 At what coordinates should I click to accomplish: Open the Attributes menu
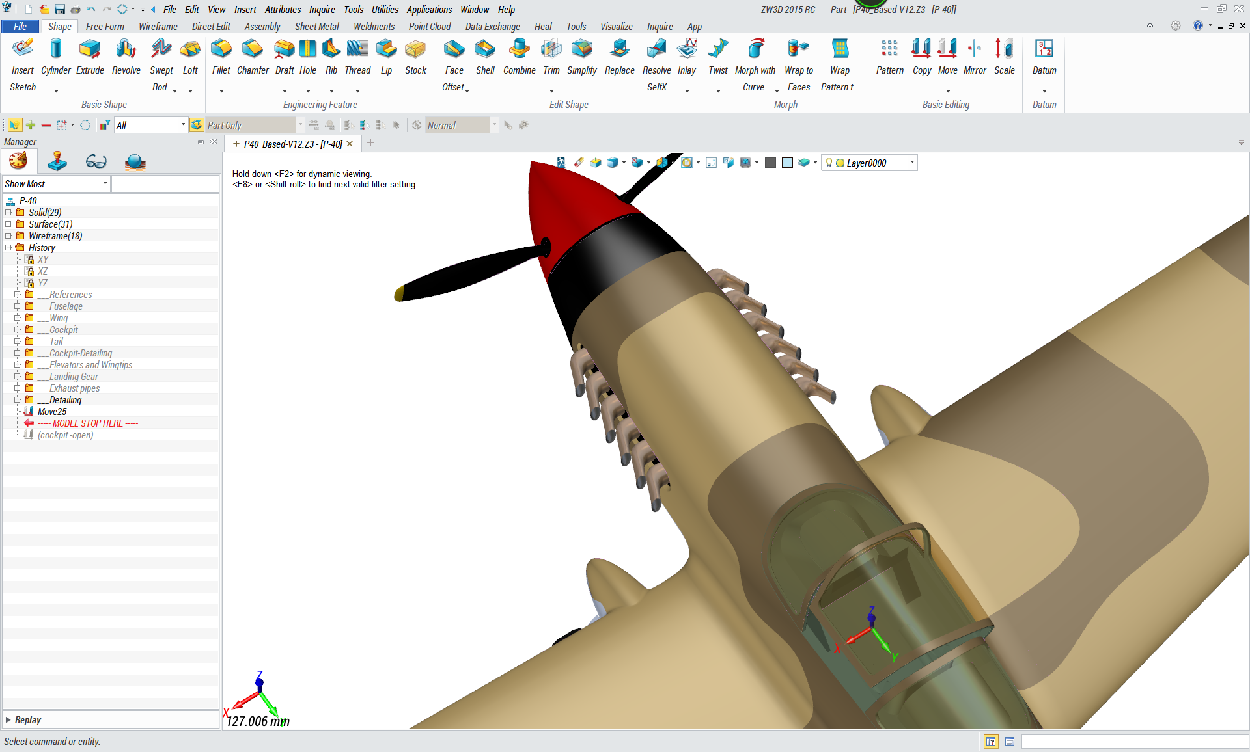coord(283,10)
